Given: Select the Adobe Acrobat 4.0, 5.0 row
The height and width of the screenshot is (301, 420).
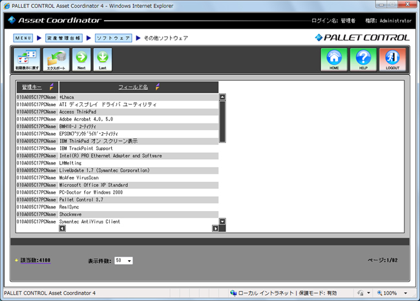Looking at the screenshot, I should pyautogui.click(x=118, y=119).
